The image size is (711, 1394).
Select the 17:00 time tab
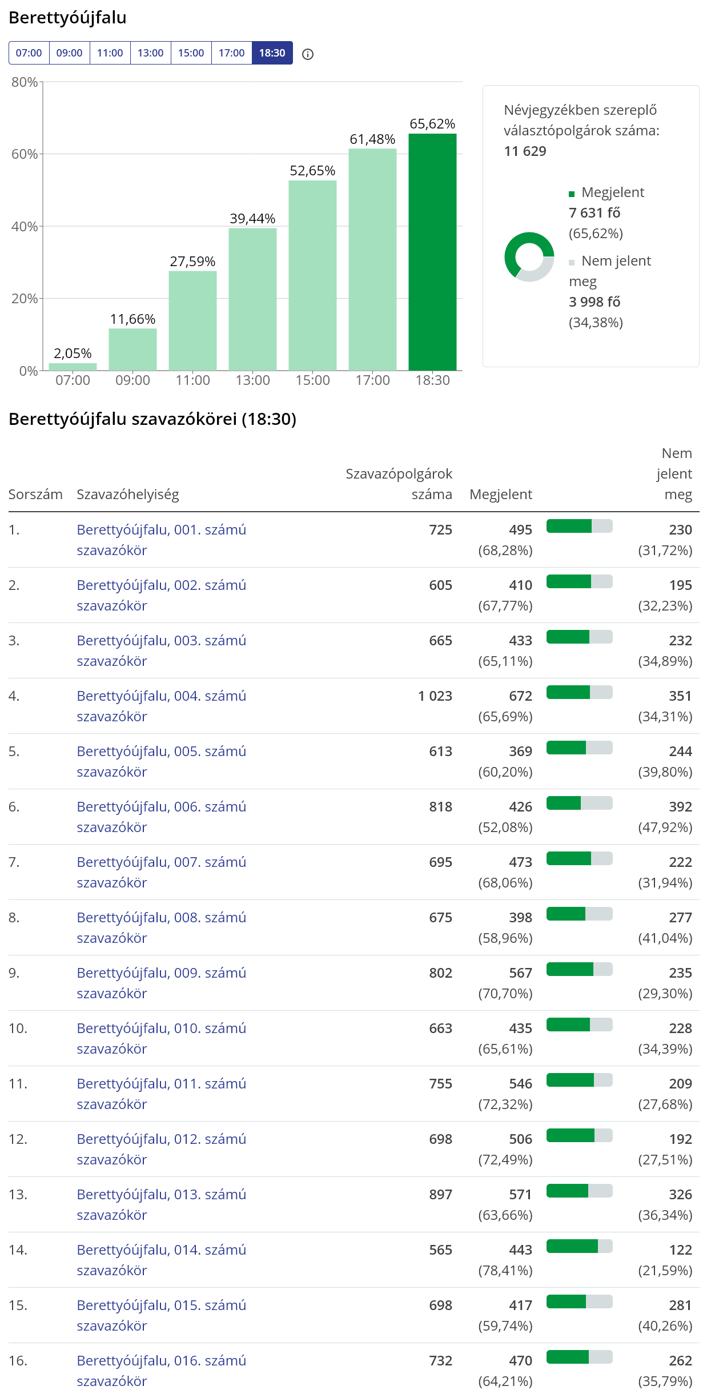pyautogui.click(x=231, y=53)
